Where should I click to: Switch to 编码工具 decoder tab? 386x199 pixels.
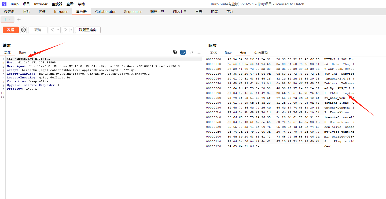[x=157, y=12]
